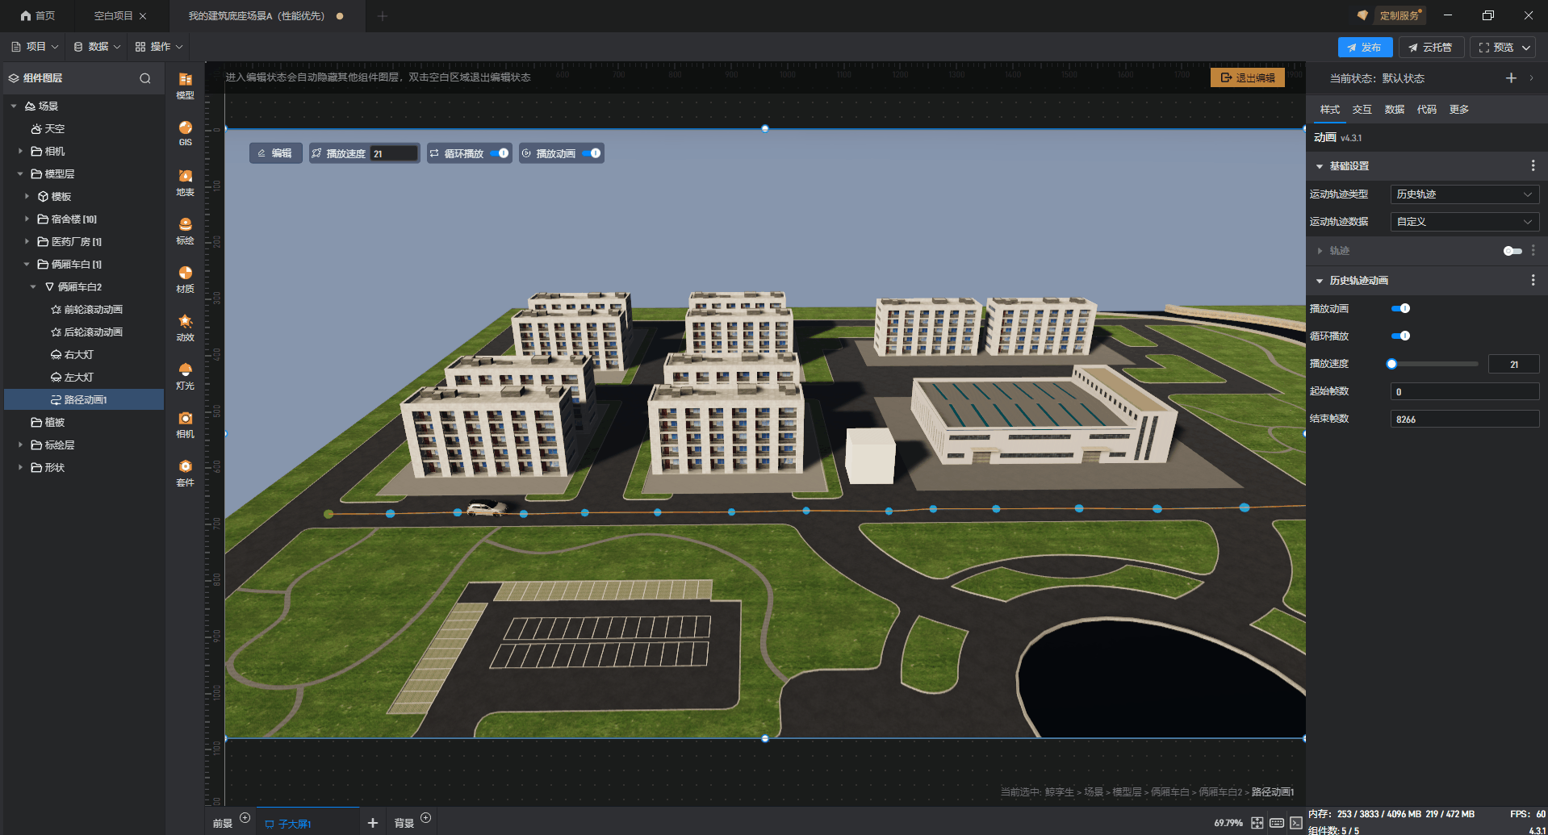Search the component layers panel
The width and height of the screenshot is (1548, 835).
(145, 78)
